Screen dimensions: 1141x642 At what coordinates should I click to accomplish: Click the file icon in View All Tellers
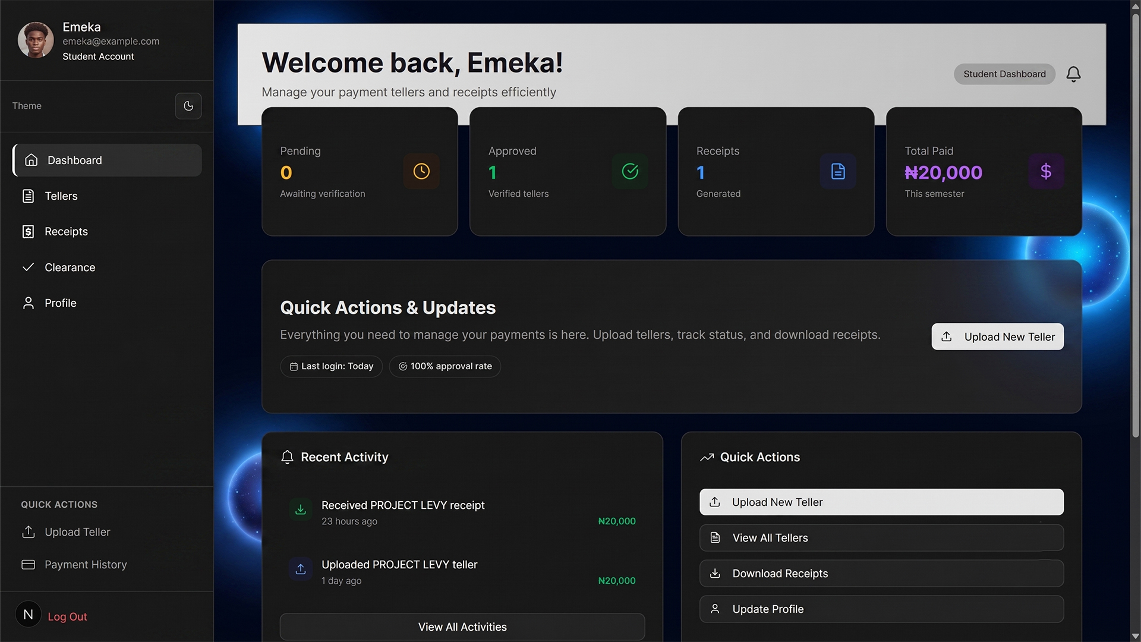[715, 538]
